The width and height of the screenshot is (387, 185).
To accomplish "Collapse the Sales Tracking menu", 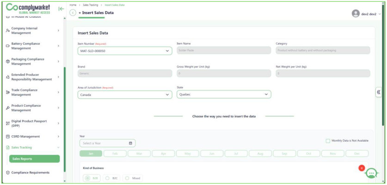I will coord(59,148).
